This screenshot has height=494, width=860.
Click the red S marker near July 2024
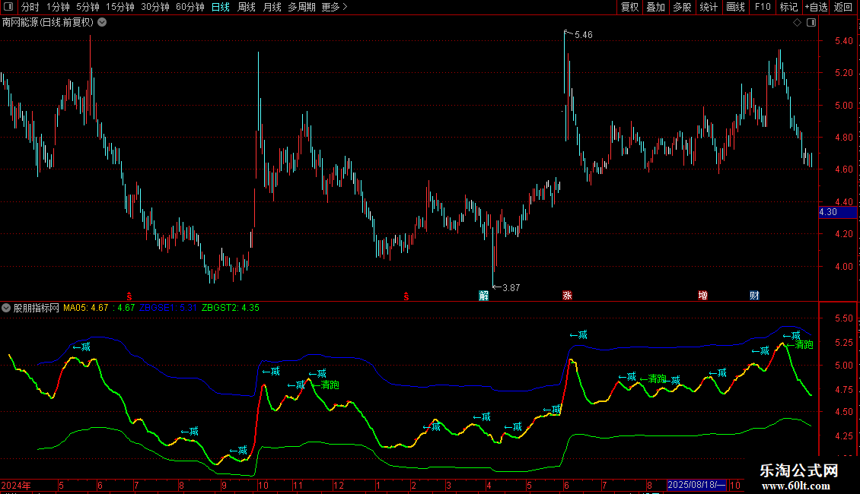(129, 296)
